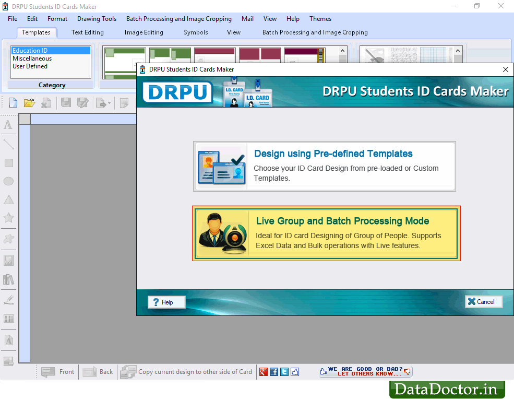
Task: Open the Image Library books tool
Action: (x=8, y=279)
